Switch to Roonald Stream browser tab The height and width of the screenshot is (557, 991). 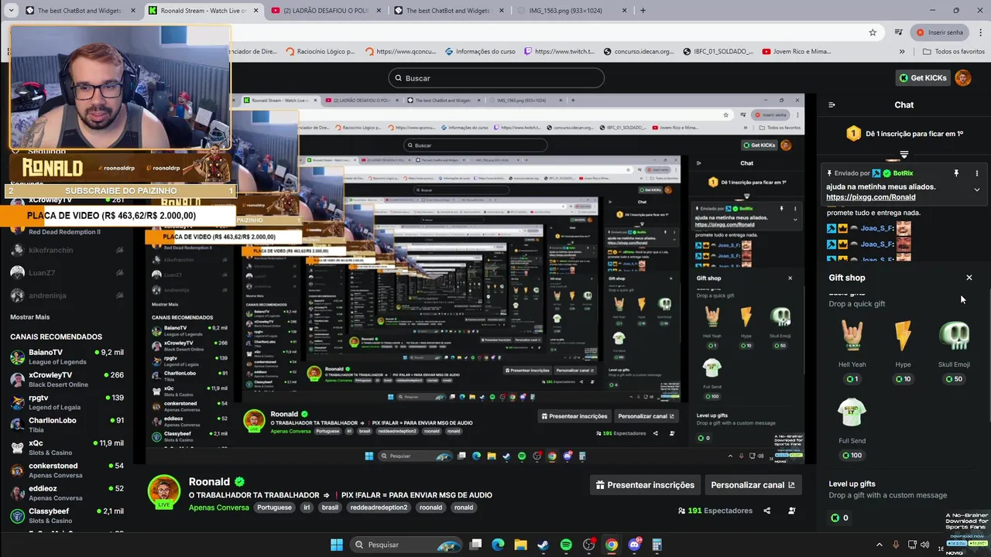203,11
